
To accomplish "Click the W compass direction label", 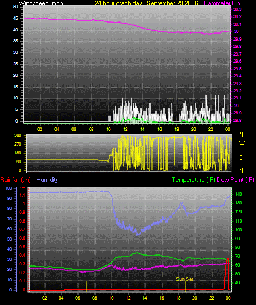I will 242,144.
